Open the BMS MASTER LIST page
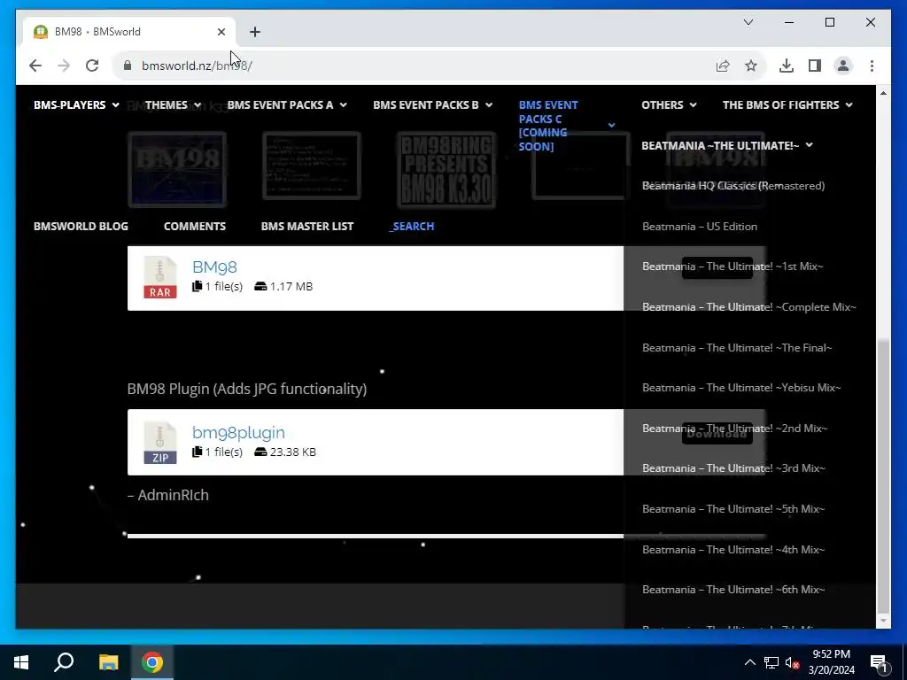The image size is (907, 680). click(307, 226)
